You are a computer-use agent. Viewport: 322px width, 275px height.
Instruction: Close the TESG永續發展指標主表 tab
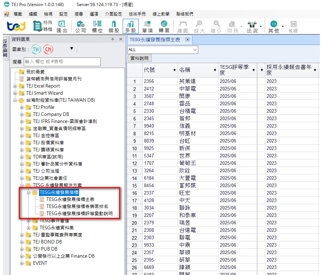point(188,40)
